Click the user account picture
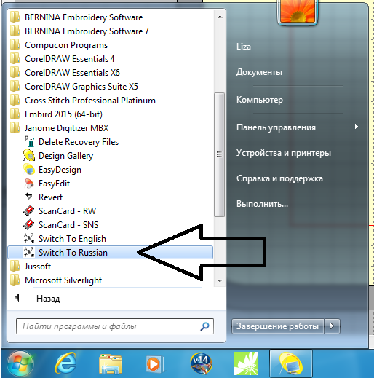Screen dimensions: 374x378 point(298,12)
